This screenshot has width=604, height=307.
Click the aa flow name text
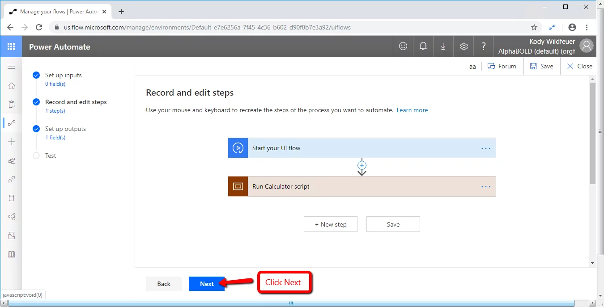coord(472,67)
